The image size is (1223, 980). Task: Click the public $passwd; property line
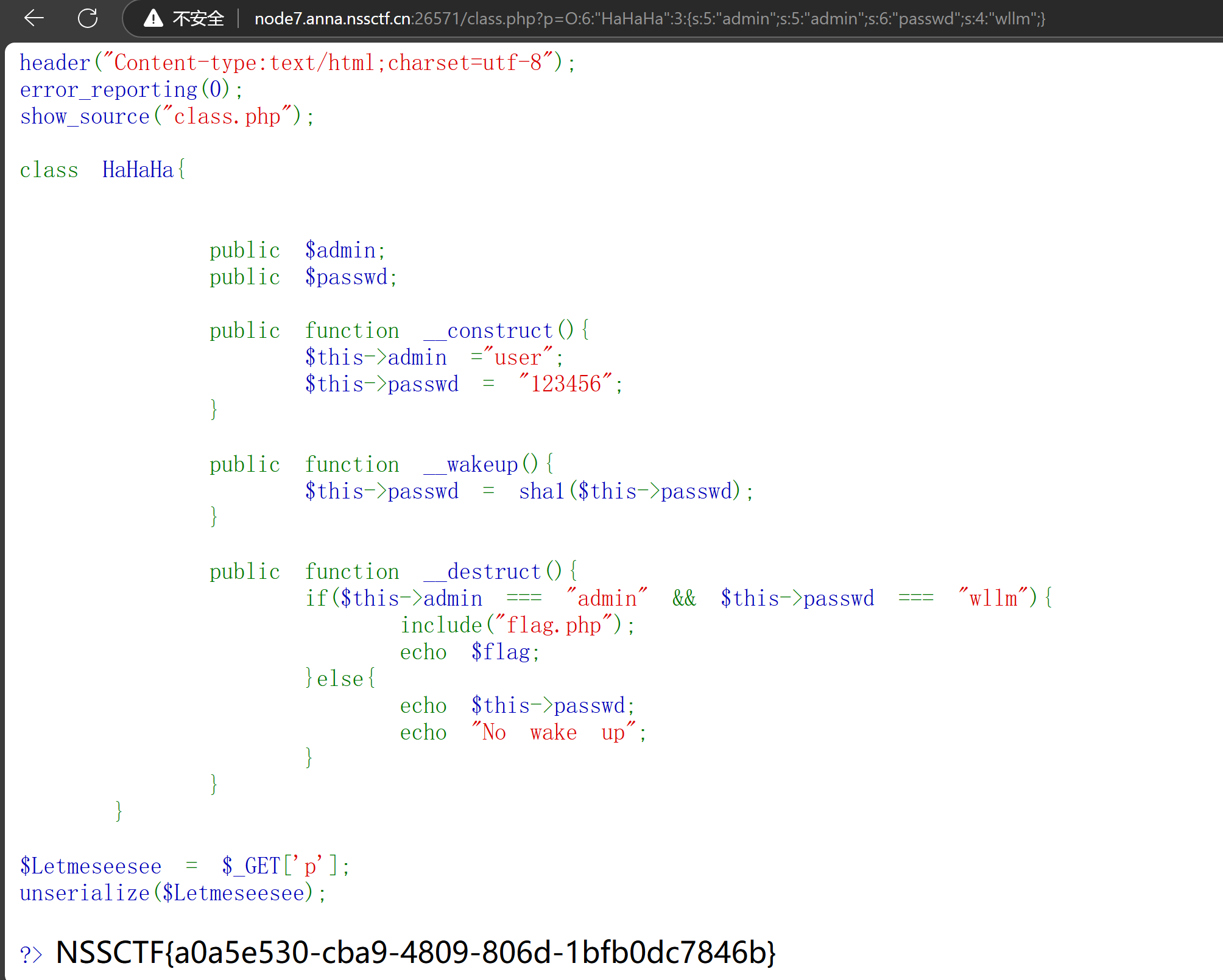point(303,277)
